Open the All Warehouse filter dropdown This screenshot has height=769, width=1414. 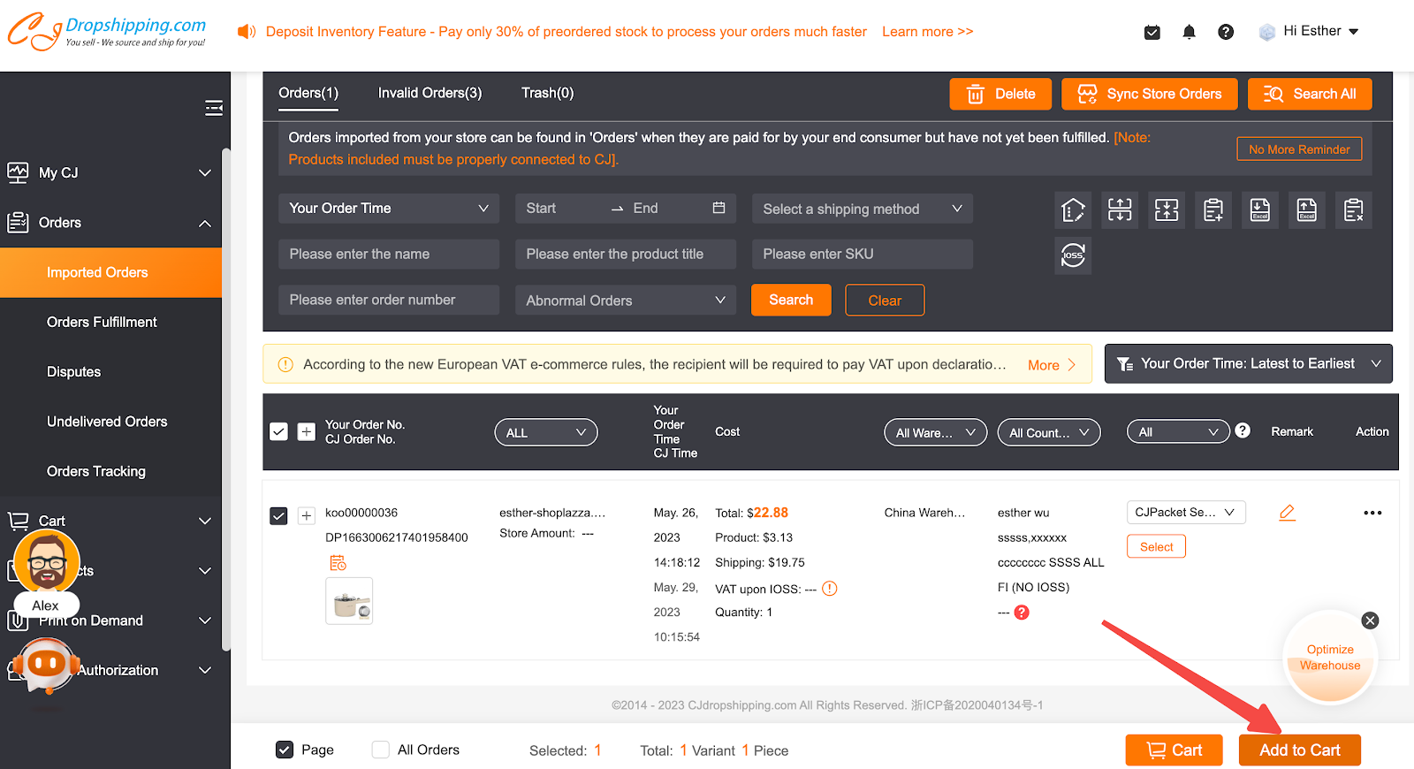pyautogui.click(x=936, y=432)
